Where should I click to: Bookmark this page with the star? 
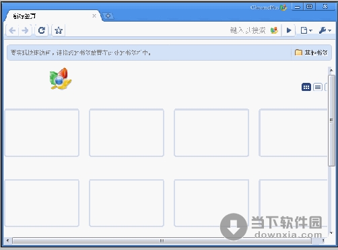point(59,30)
